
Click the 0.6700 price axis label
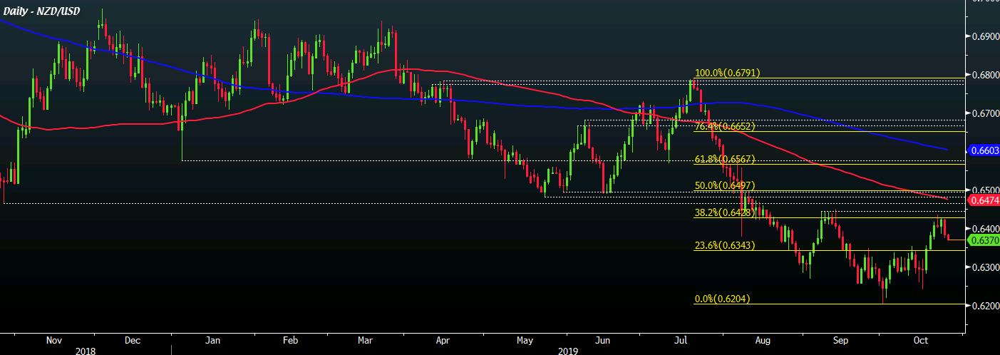(985, 113)
